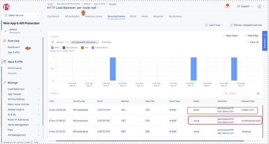Image resolution: width=269 pixels, height=144 pixels.
Task: Click the F5 logo icon
Action: [7, 6]
